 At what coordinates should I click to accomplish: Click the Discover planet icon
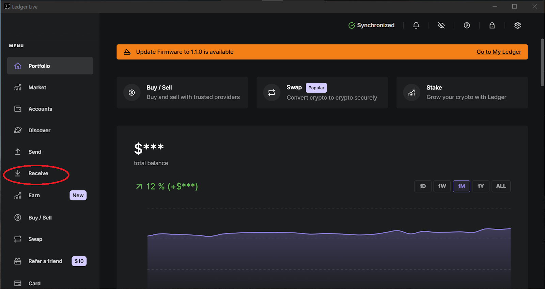(18, 130)
